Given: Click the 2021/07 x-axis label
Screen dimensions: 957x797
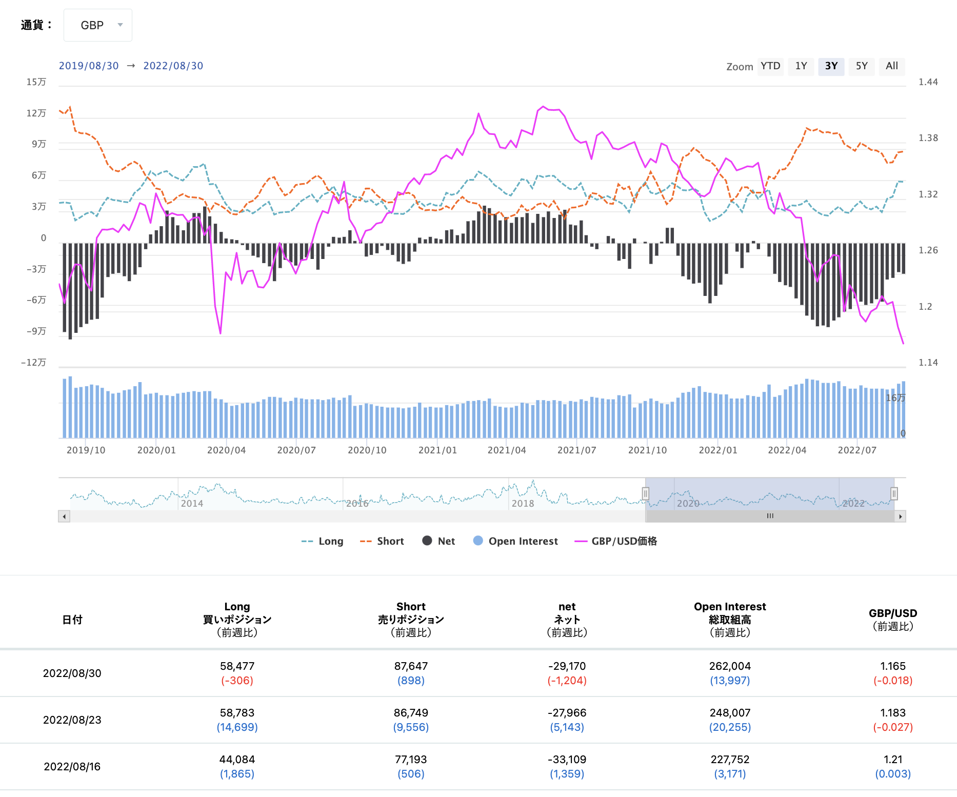Looking at the screenshot, I should [576, 450].
